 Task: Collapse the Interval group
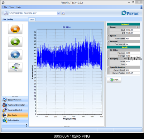coord(108,42)
